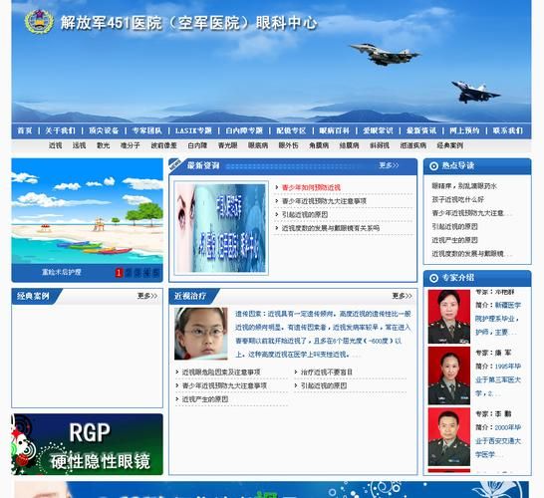This screenshot has height=498, width=544.
Task: Open the 配镜专区 menu item
Action: click(291, 130)
